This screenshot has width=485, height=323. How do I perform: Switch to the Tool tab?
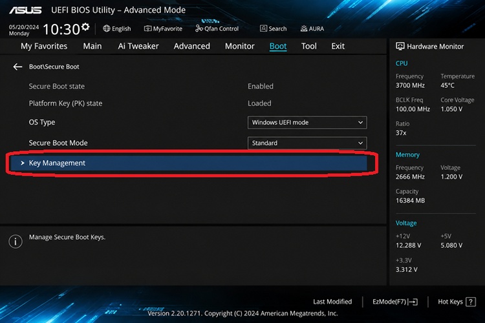(x=309, y=46)
